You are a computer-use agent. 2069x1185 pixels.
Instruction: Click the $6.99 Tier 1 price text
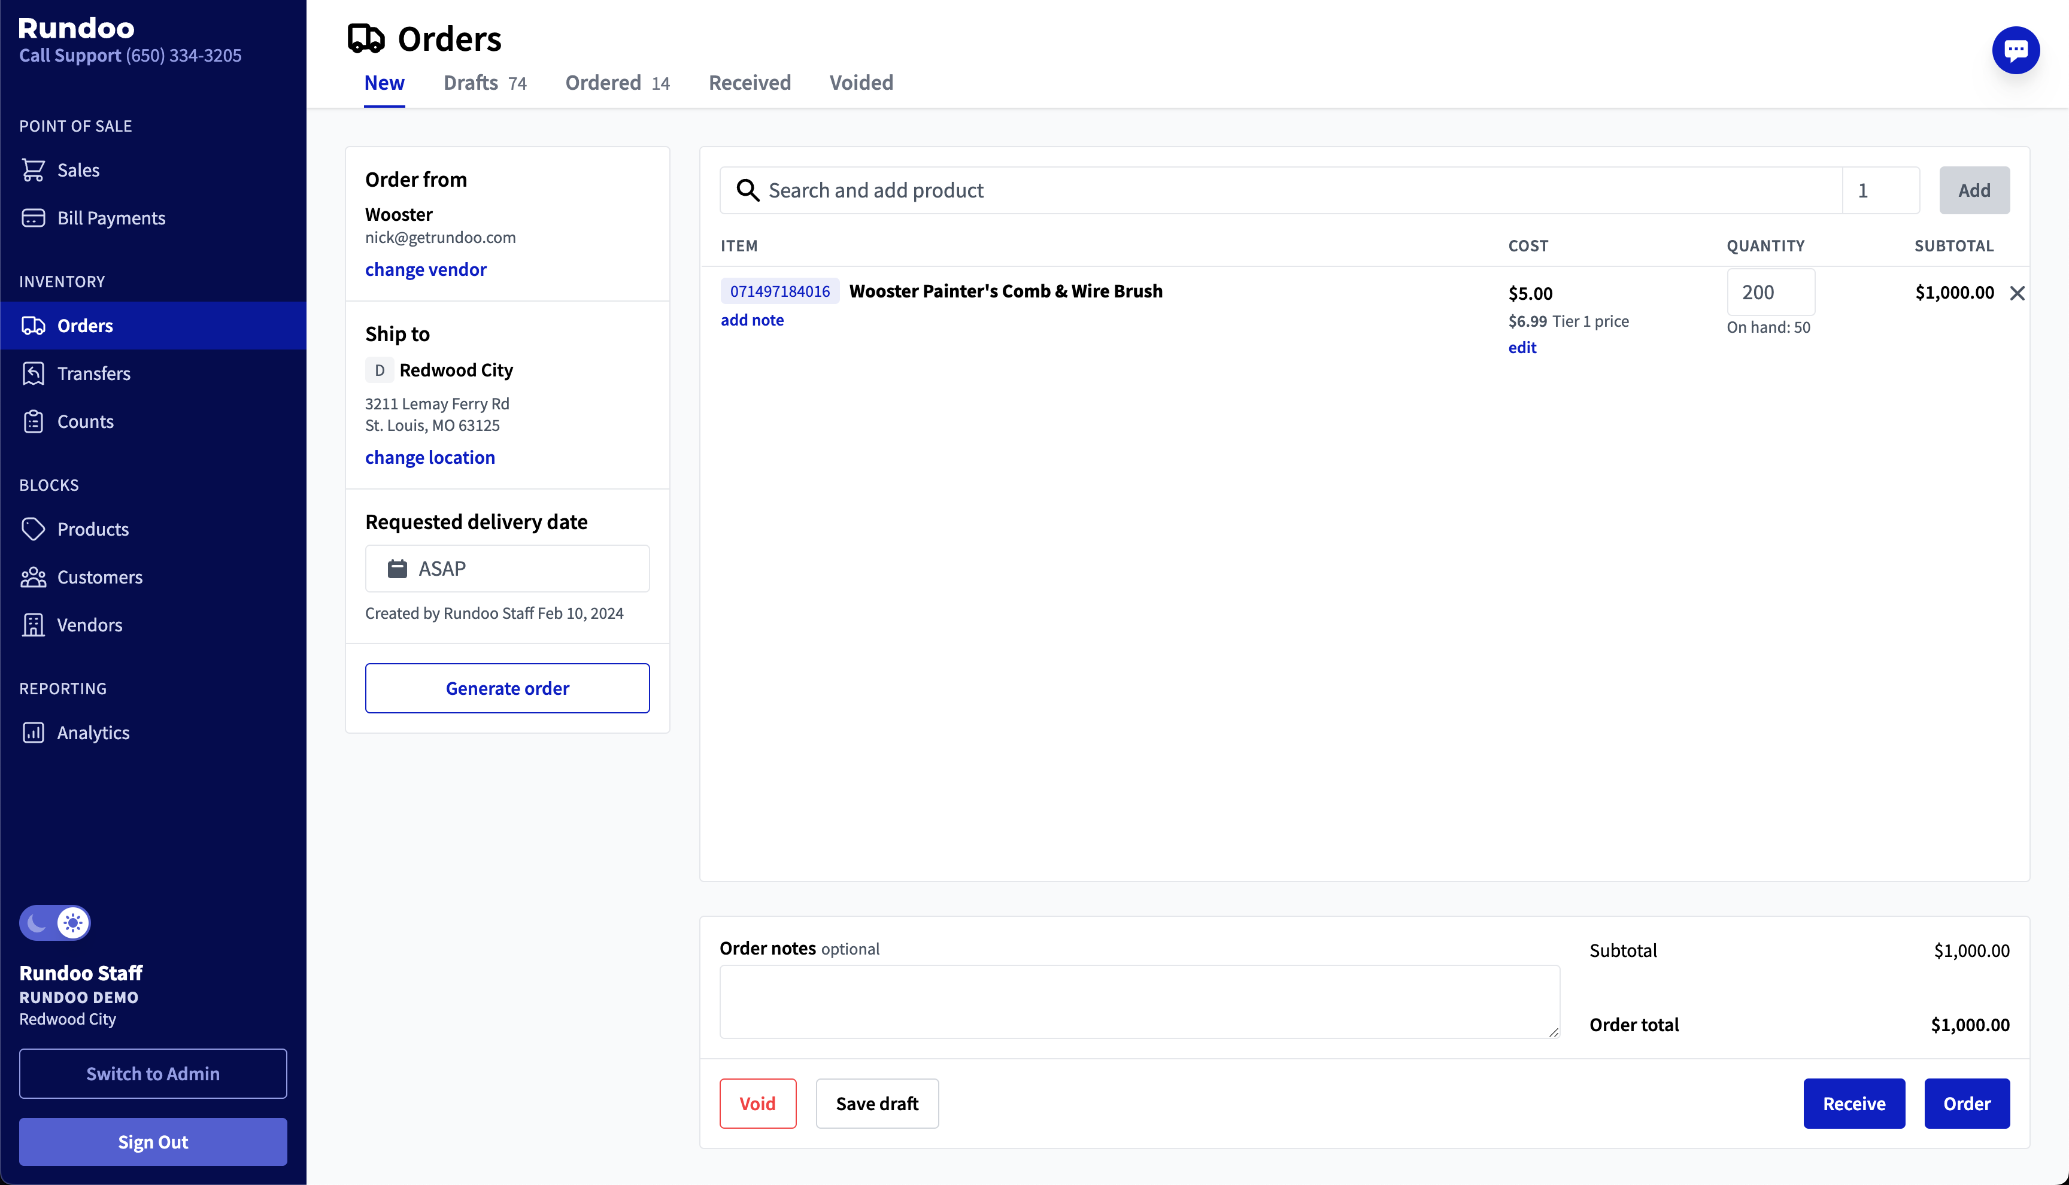pos(1569,321)
